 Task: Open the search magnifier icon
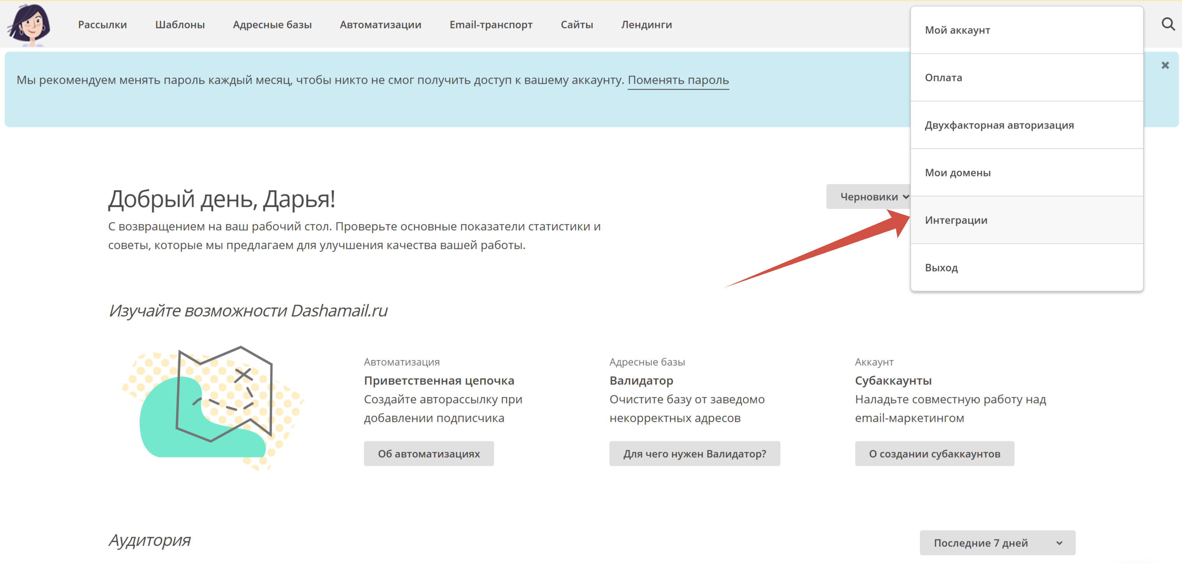1168,24
